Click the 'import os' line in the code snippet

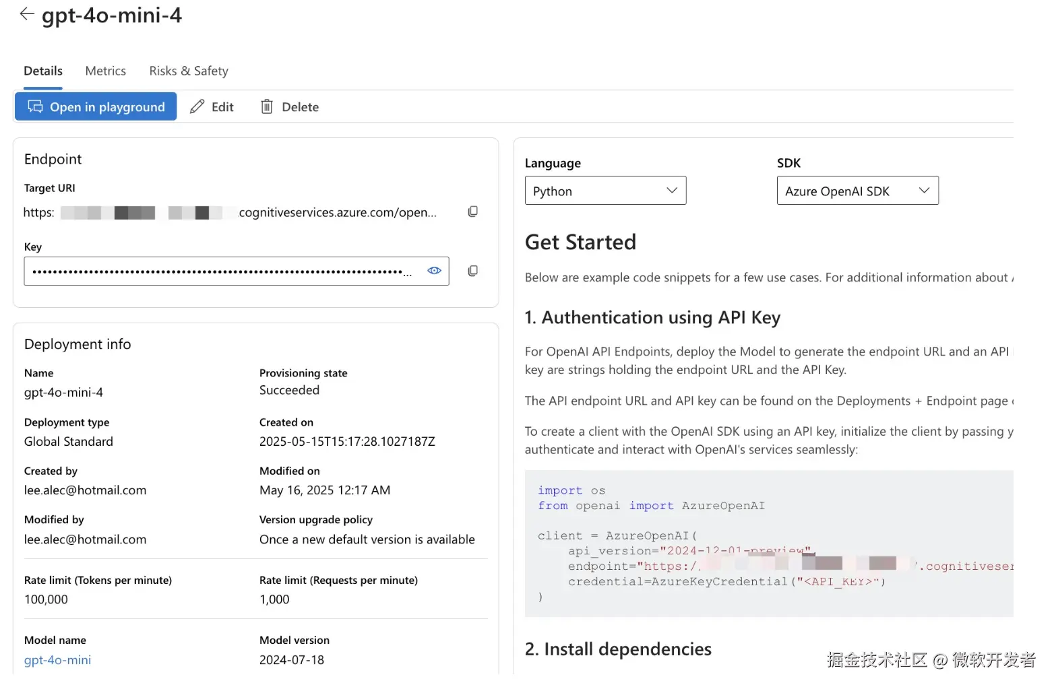pos(571,490)
